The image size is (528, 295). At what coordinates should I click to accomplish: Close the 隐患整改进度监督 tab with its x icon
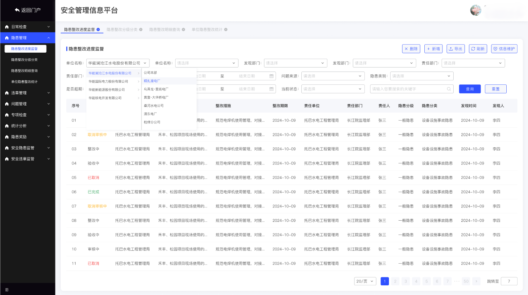pyautogui.click(x=98, y=29)
